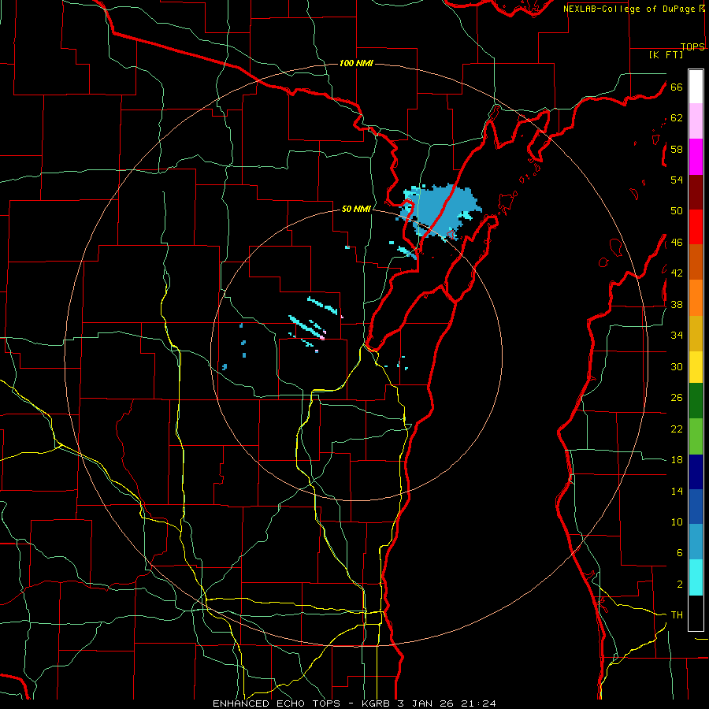Click the 100 NMI range ring label
The height and width of the screenshot is (709, 709).
(356, 63)
